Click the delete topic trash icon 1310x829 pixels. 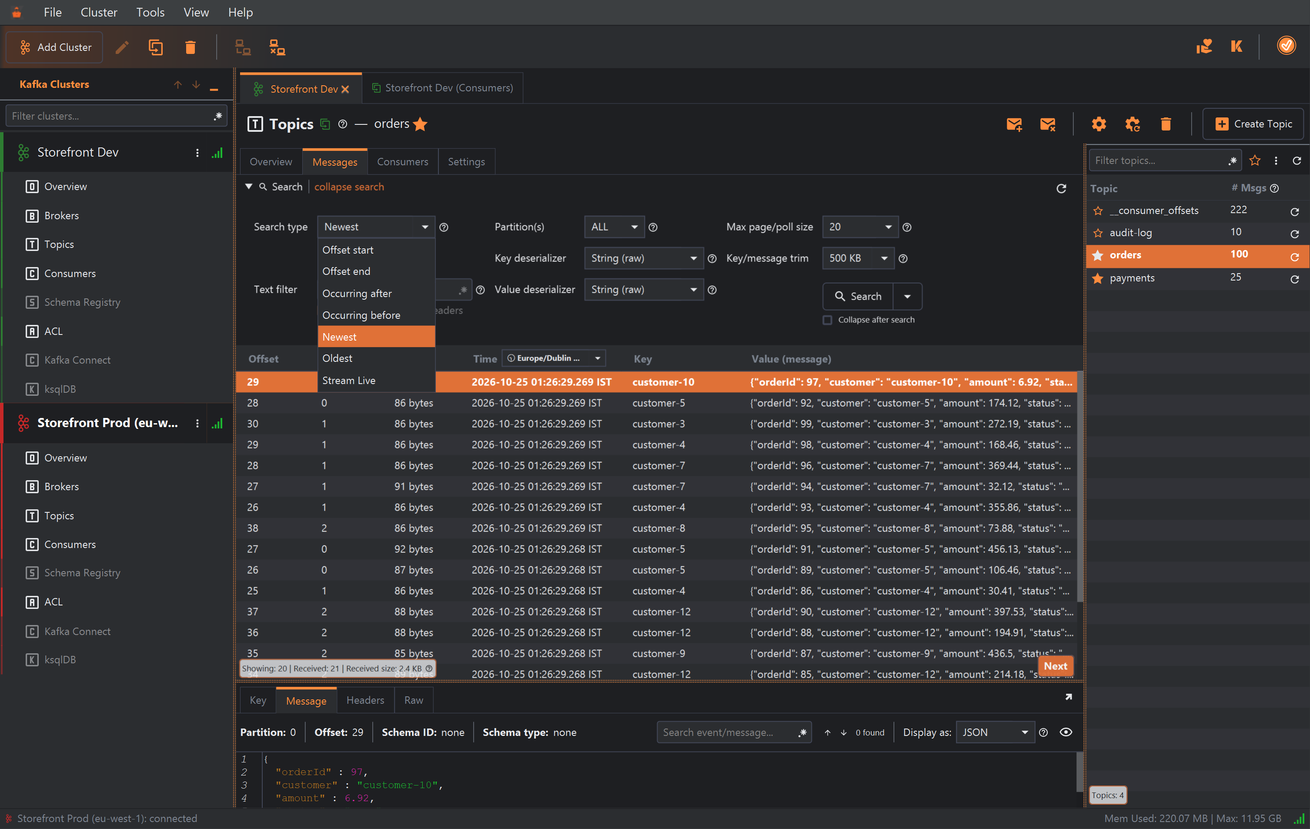pos(1165,124)
